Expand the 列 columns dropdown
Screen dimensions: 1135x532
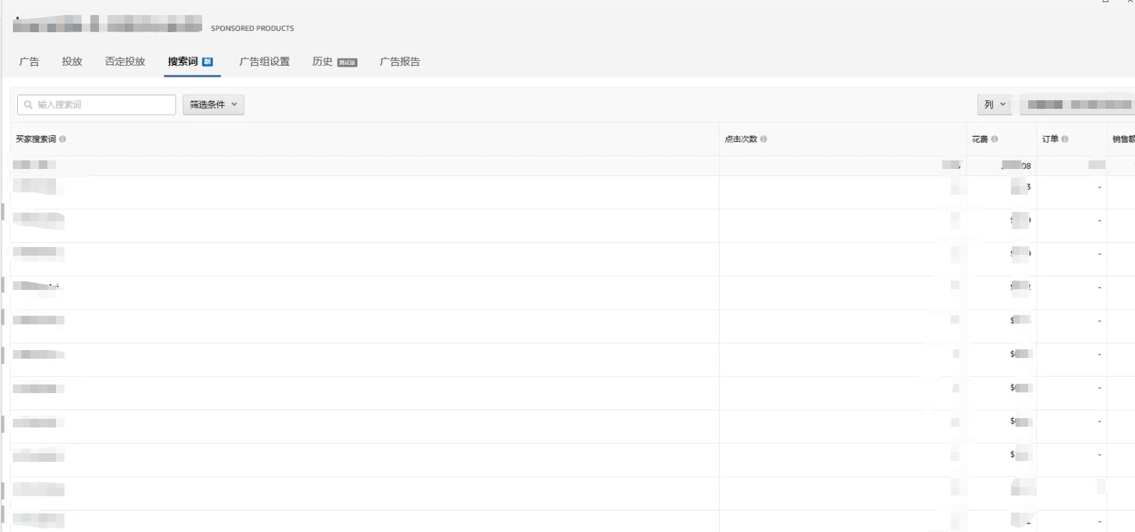point(994,105)
